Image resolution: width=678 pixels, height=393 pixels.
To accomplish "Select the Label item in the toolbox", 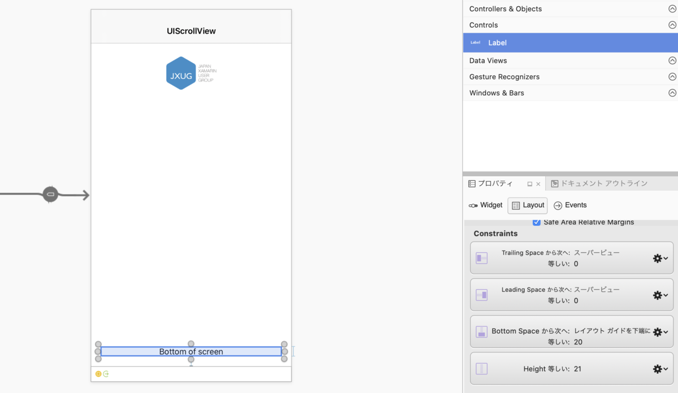I will click(570, 42).
